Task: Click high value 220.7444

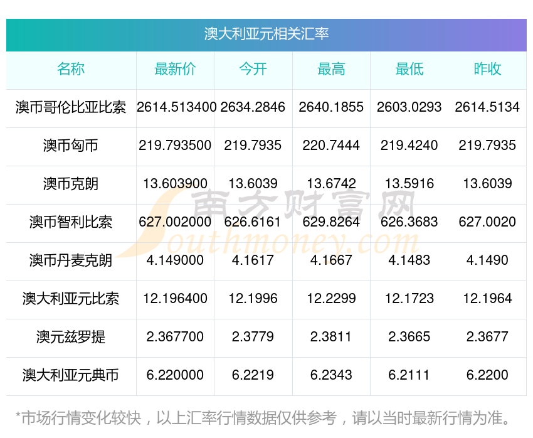Action: (331, 146)
